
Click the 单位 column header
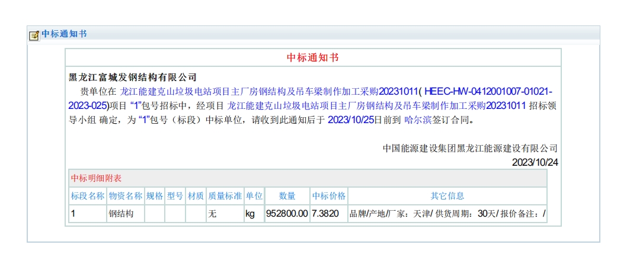[254, 196]
